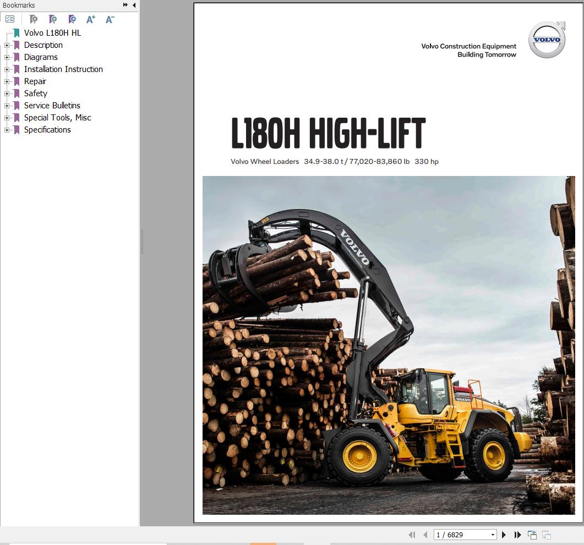Expand the bookmarks panel with double arrow
The width and height of the screenshot is (584, 545).
[x=125, y=5]
